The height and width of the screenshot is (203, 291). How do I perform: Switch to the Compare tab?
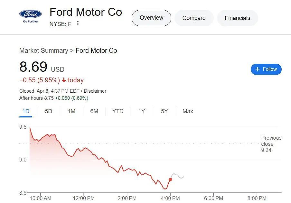194,18
